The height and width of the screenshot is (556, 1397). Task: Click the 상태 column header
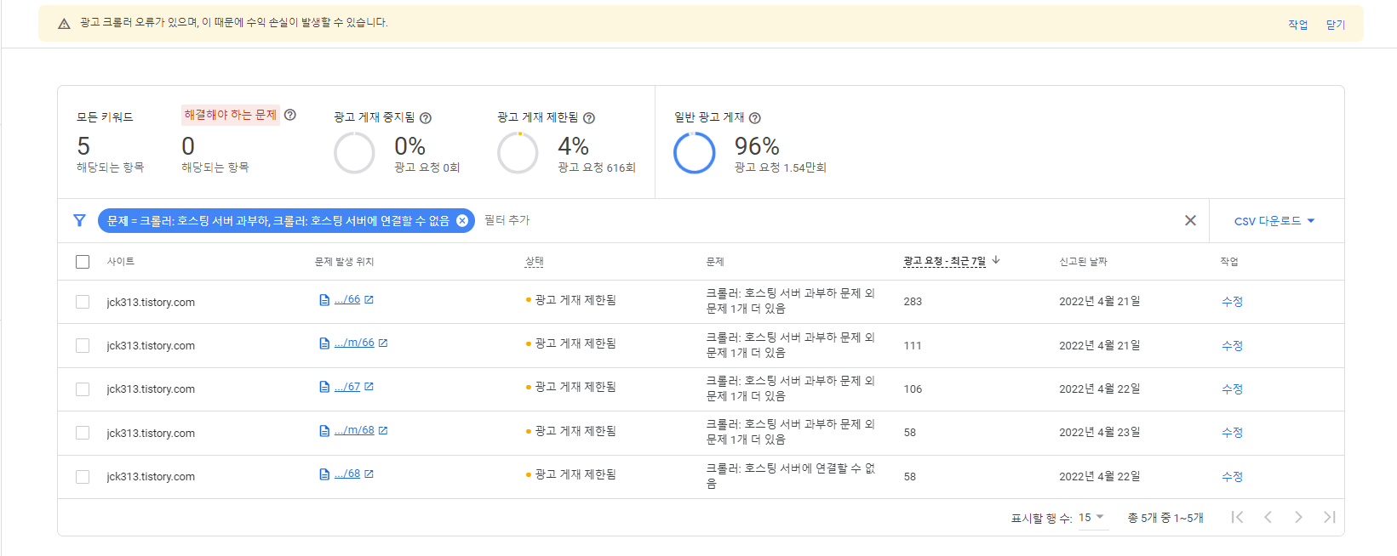pos(535,262)
